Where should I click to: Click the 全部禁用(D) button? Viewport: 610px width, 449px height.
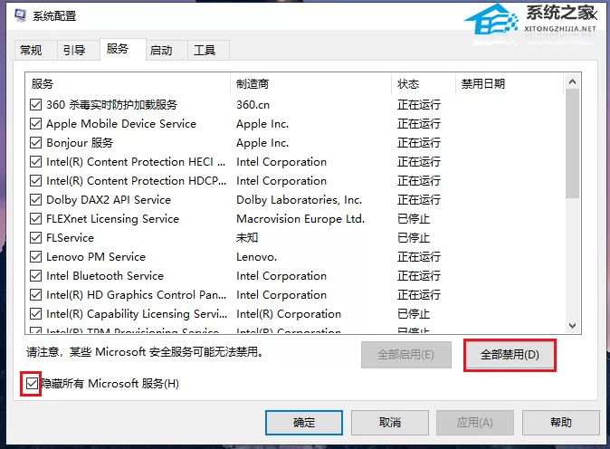[x=510, y=355]
